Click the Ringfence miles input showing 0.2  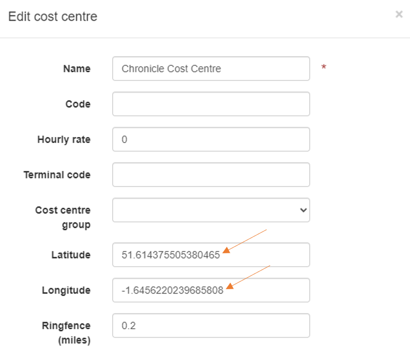[211, 326]
